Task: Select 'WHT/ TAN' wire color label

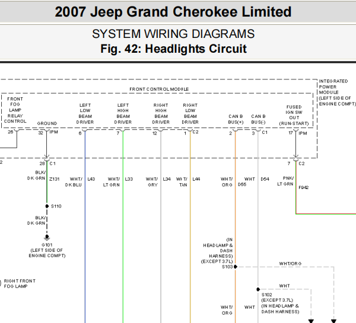Action: tap(182, 182)
